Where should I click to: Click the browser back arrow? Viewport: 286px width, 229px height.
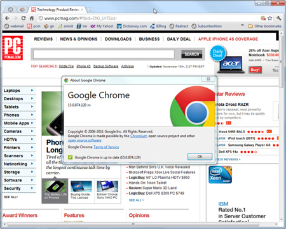point(7,18)
